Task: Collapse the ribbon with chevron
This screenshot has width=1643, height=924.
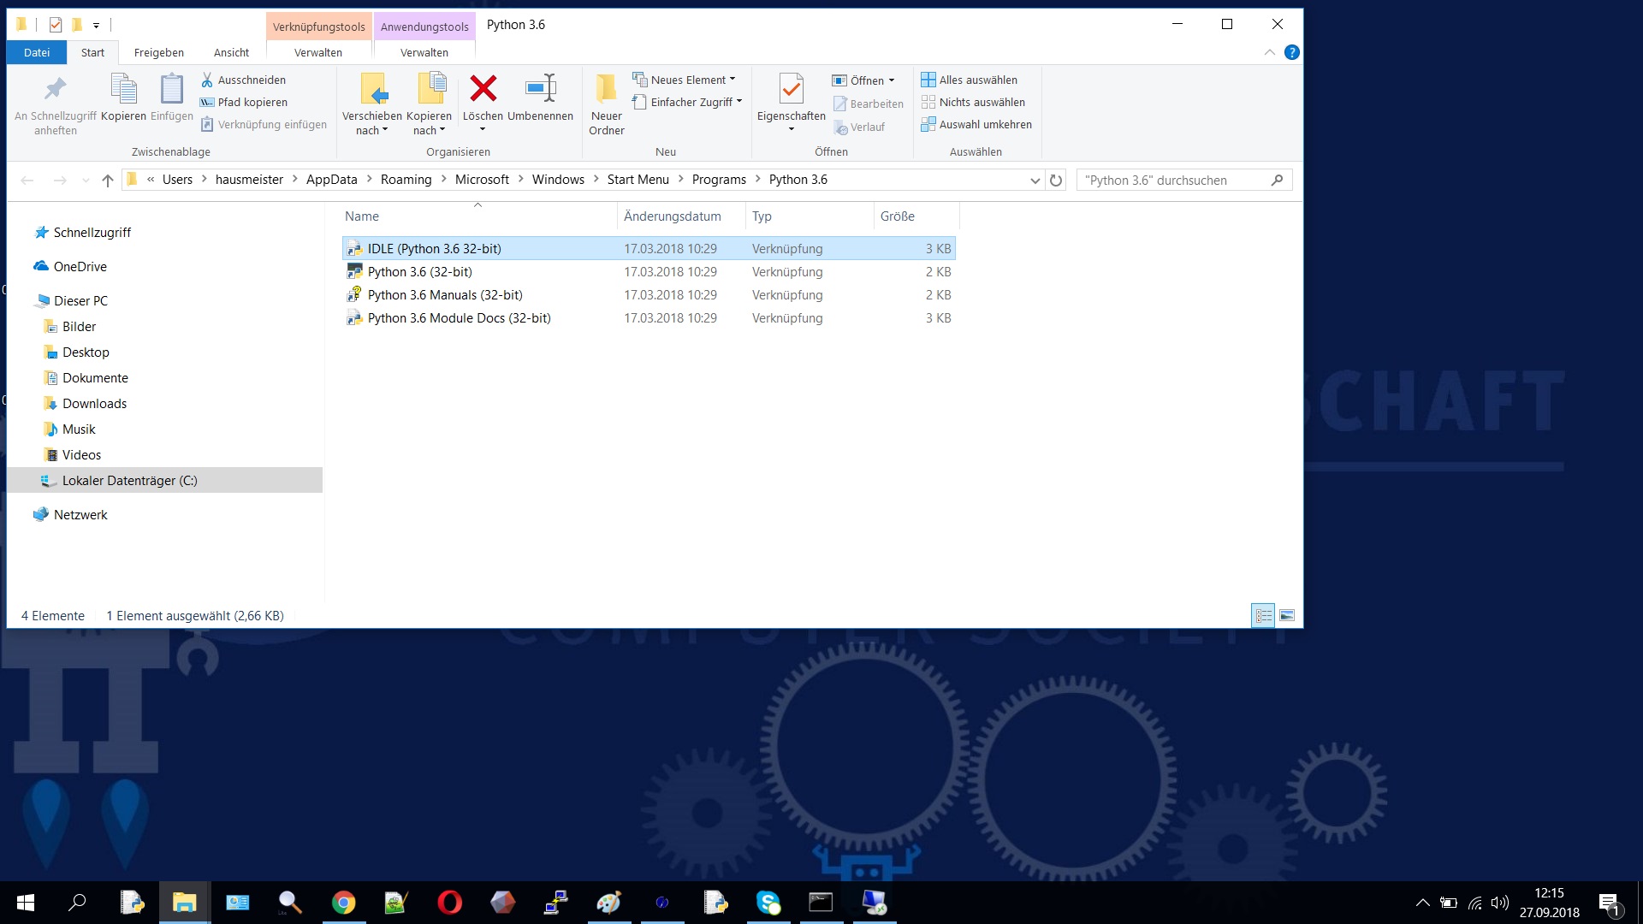Action: click(x=1269, y=52)
